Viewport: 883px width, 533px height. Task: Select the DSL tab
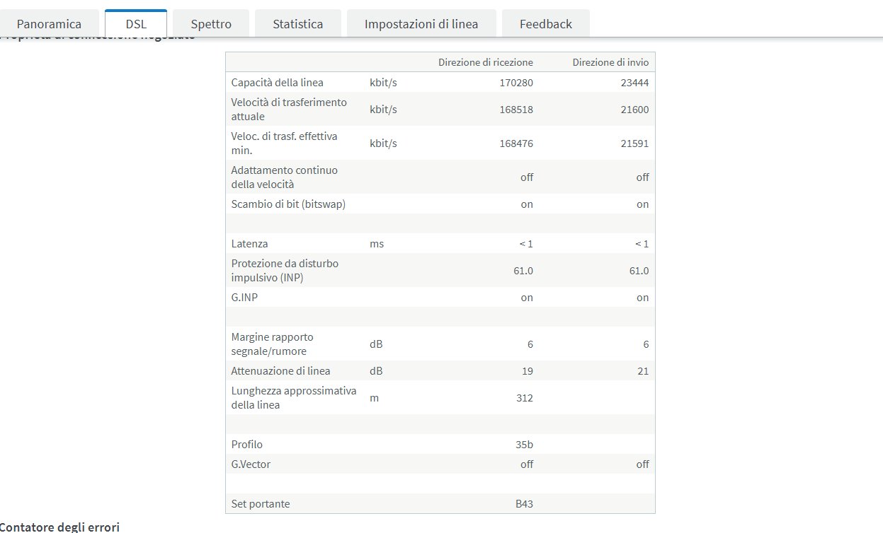click(136, 23)
